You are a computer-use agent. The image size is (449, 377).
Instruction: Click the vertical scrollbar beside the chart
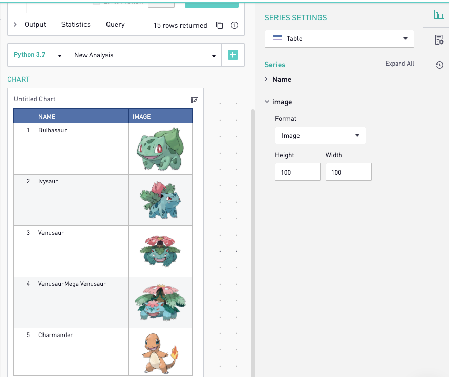(253, 243)
